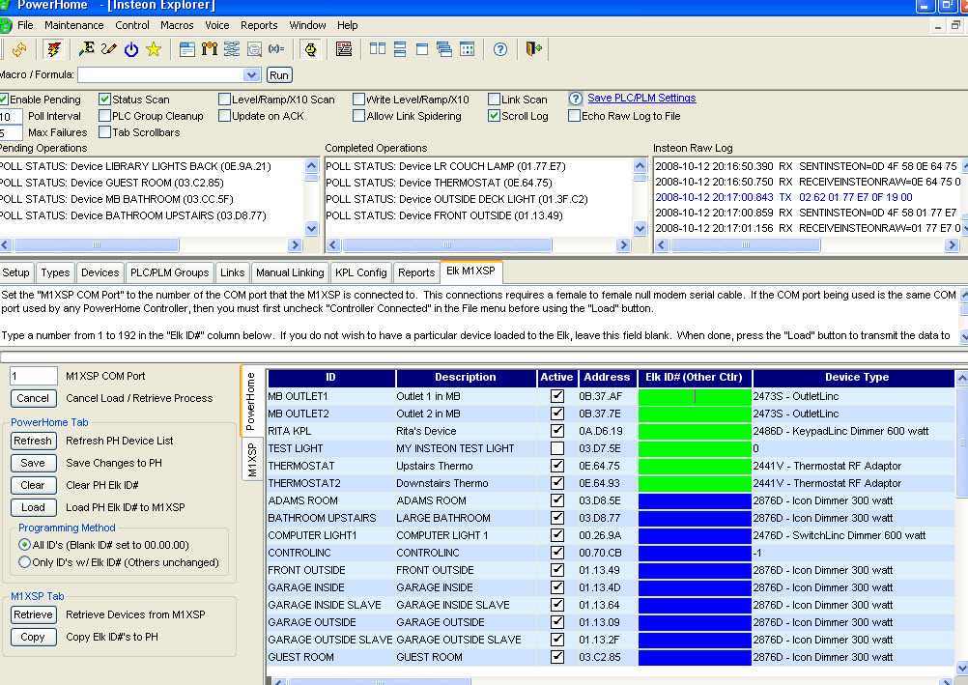Click the magnifier over document toolbar icon
The height and width of the screenshot is (685, 968).
click(x=254, y=49)
